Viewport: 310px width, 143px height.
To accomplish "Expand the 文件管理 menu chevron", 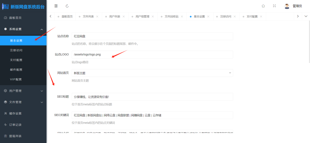I will click(x=42, y=102).
